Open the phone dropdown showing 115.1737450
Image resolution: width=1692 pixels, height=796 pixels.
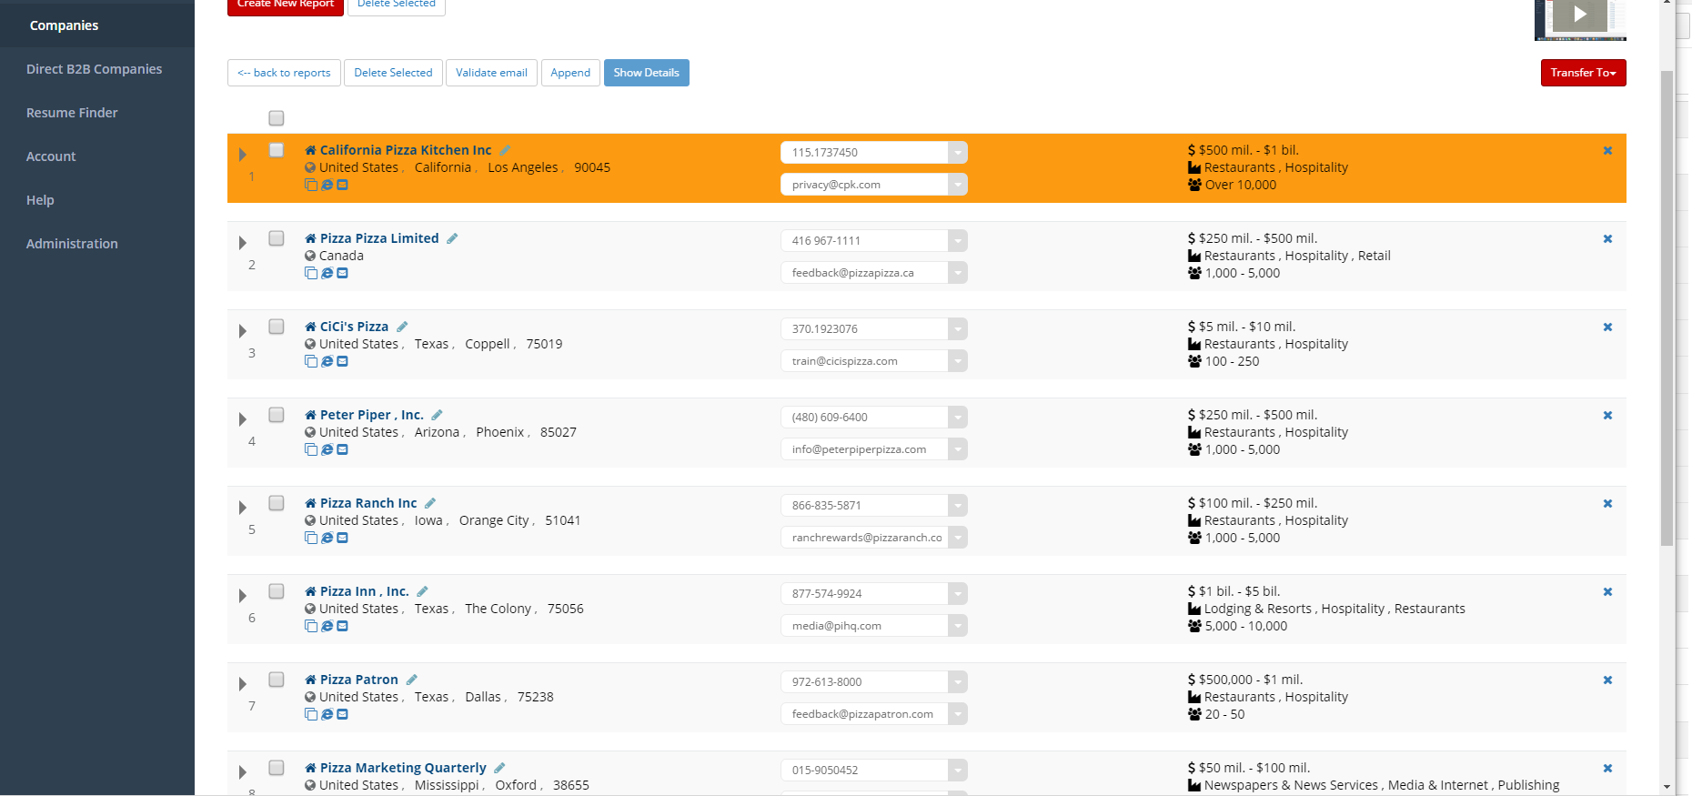tap(957, 153)
